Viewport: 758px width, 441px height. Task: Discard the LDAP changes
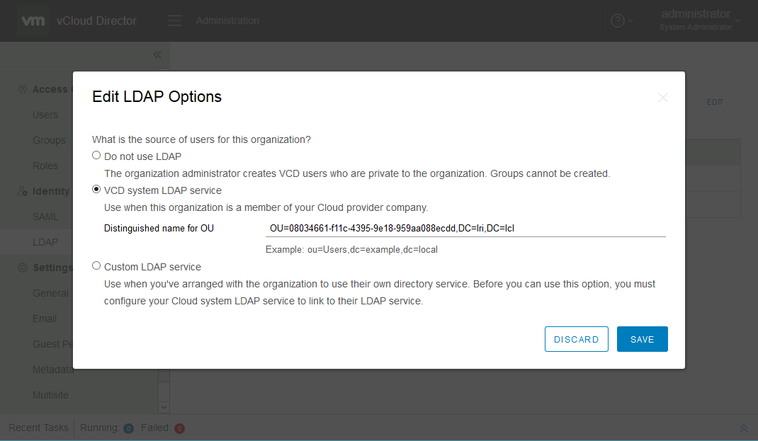(576, 339)
